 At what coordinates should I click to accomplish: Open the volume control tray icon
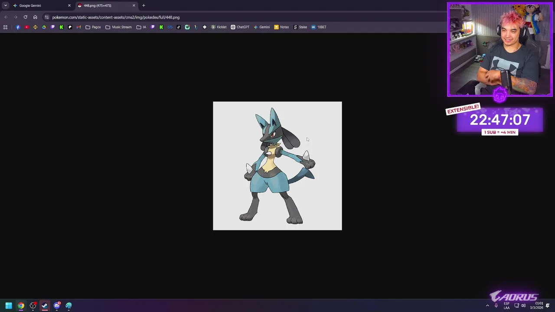pos(523,305)
